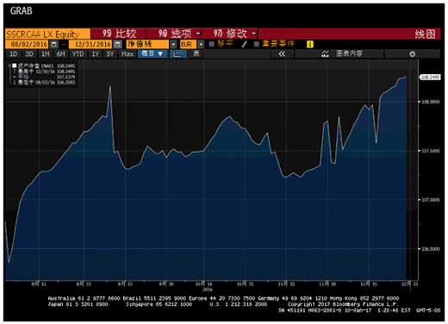Open the 96 options menu
Viewport: 448px width, 324px height.
pyautogui.click(x=178, y=34)
